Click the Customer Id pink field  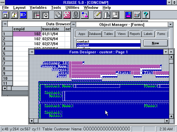coord(77,63)
